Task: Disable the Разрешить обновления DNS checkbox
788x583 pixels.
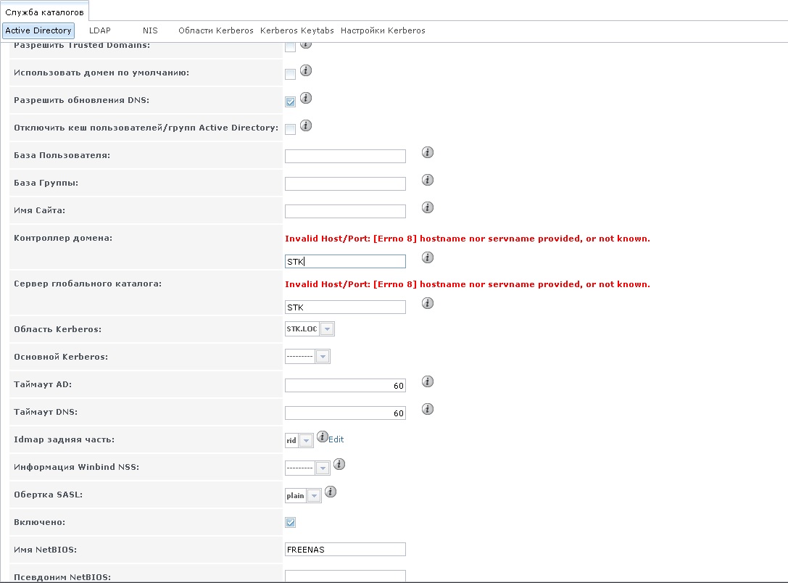Action: 291,102
